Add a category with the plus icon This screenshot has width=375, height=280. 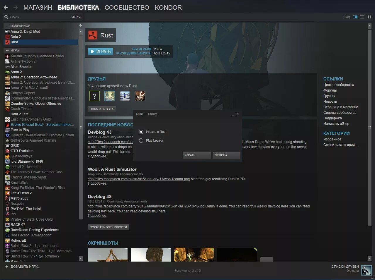(x=81, y=26)
